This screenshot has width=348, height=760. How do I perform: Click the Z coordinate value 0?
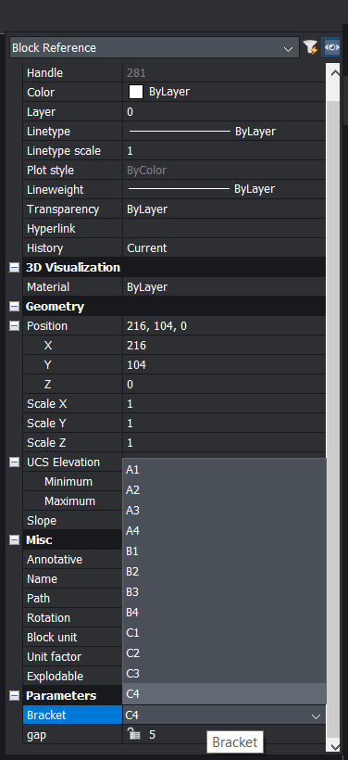[x=224, y=384]
